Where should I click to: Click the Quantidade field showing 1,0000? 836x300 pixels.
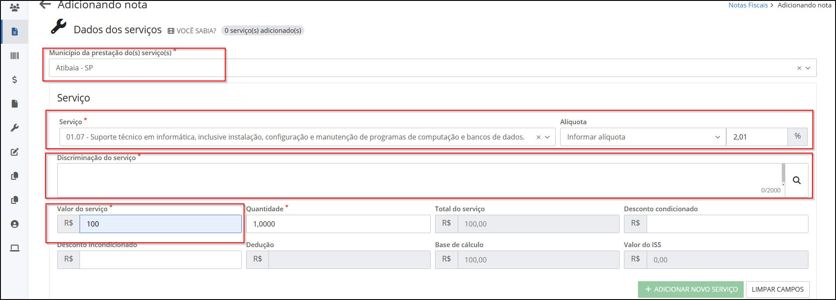coord(338,224)
